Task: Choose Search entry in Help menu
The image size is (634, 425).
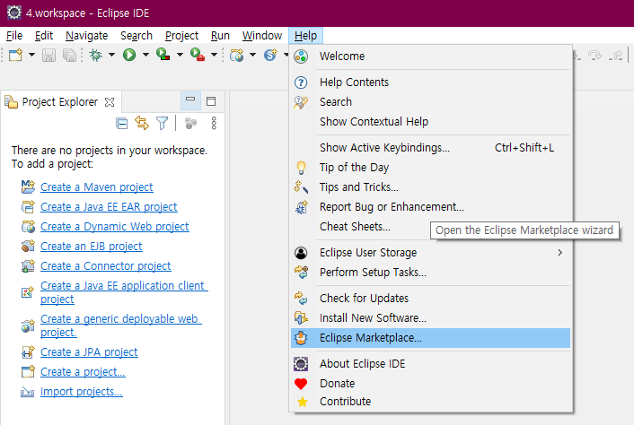Action: [x=430, y=102]
